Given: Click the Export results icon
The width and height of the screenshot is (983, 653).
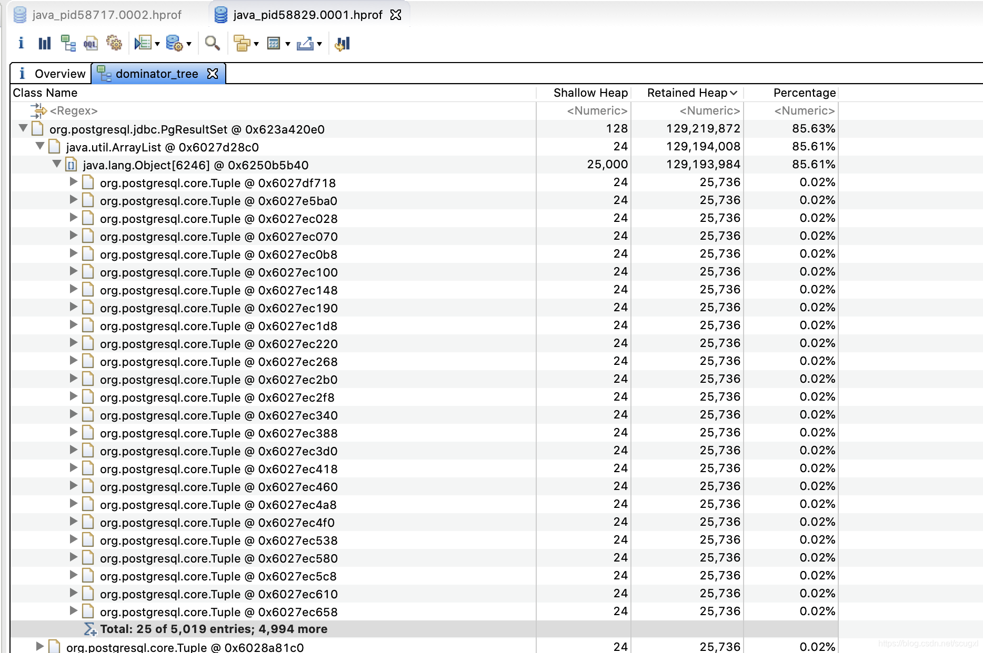Looking at the screenshot, I should [x=305, y=43].
